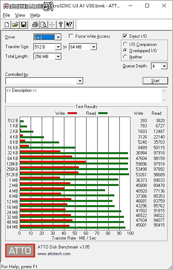Click write value 59896
The width and height of the screenshot is (173, 270).
point(141,164)
